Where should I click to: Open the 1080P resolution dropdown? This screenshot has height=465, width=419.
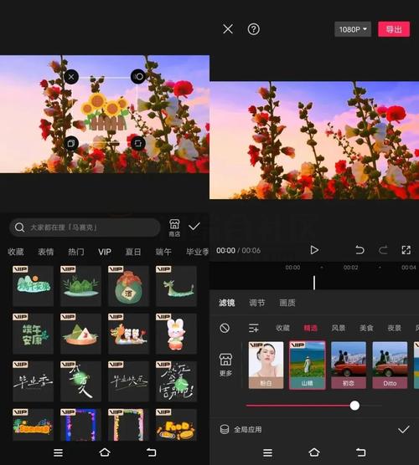click(x=353, y=29)
